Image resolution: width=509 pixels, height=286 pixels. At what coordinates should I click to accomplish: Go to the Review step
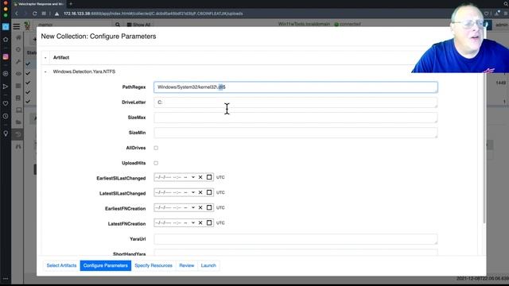pyautogui.click(x=187, y=265)
